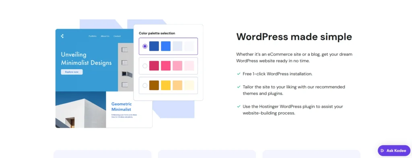Image resolution: width=412 pixels, height=158 pixels.
Task: Click checkmark beside Use the Hostinger WordPress plugin
Action: pos(239,107)
